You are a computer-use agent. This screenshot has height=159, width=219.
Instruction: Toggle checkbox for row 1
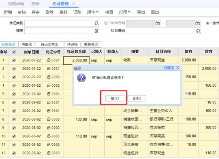(14, 60)
